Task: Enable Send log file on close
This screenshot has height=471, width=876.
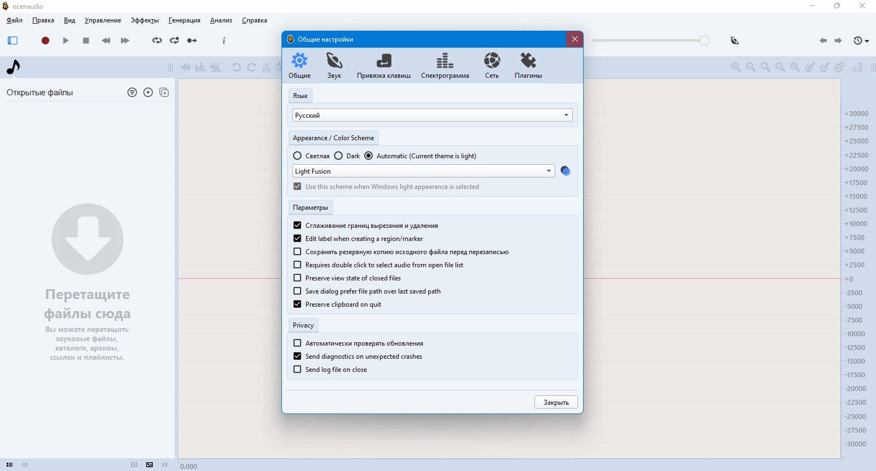Action: 297,369
